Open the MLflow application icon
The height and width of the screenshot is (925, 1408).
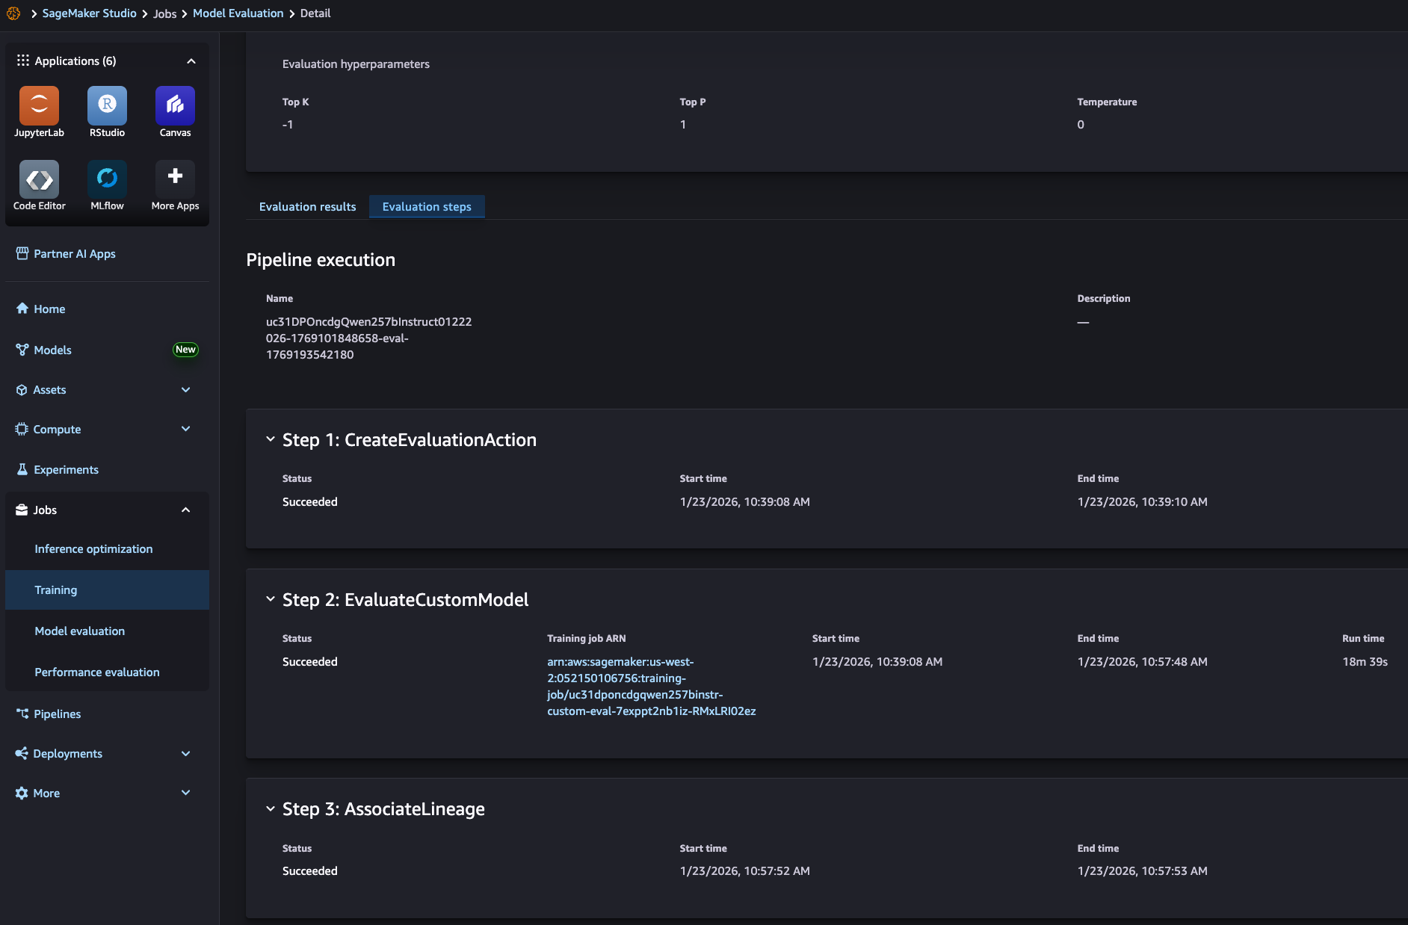point(107,179)
